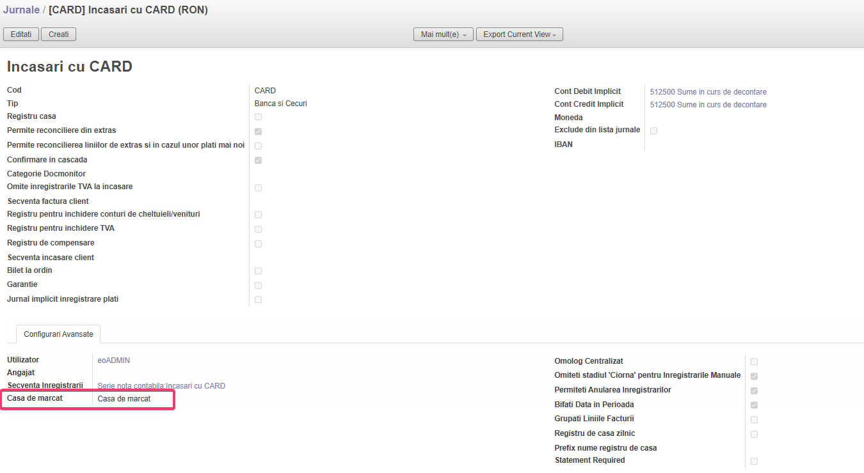The image size is (864, 473).
Task: Click the Casa de marcat field value
Action: [x=124, y=399]
